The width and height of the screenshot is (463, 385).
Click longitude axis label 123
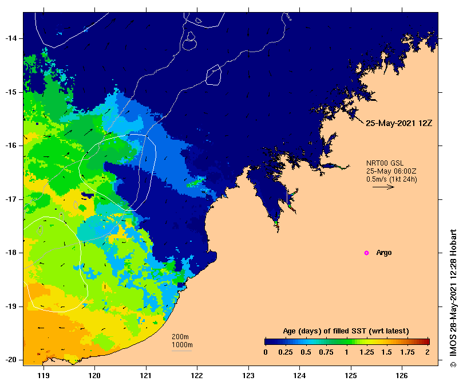(248, 375)
